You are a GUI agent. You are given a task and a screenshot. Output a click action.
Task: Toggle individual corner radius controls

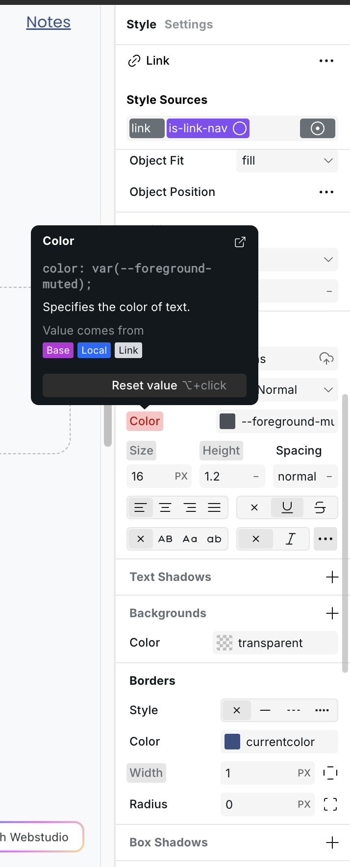tap(330, 804)
